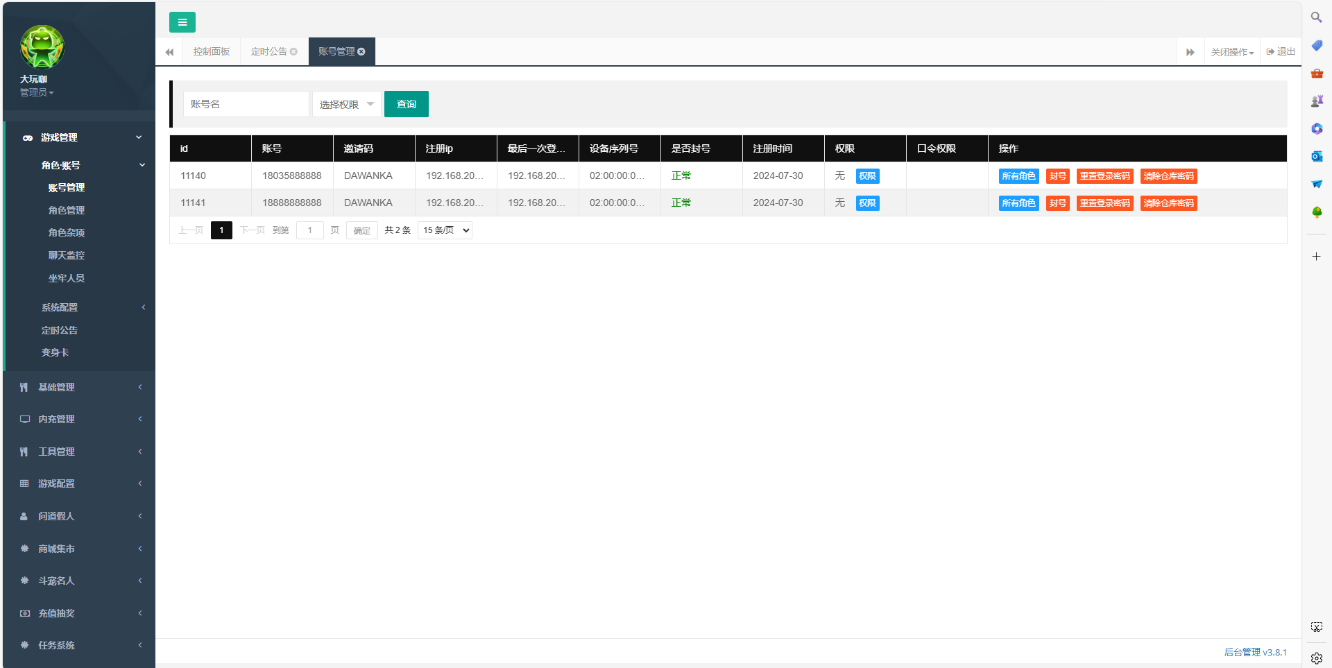This screenshot has width=1332, height=668.
Task: Click 权限 button for id 11141
Action: tap(867, 203)
